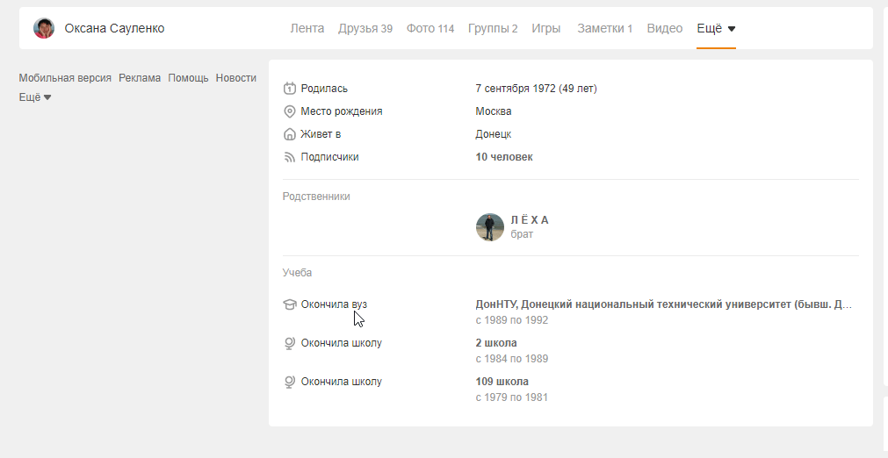Image resolution: width=888 pixels, height=458 pixels.
Task: Click the Учеба section heading
Action: [298, 273]
